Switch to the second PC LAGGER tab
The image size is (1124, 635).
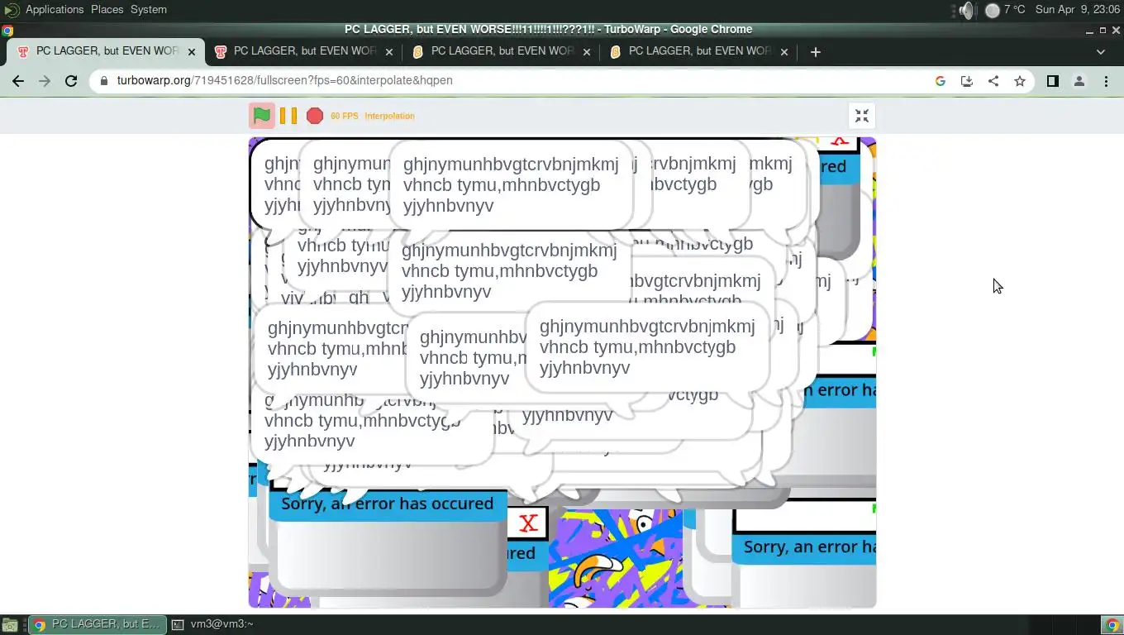[303, 51]
